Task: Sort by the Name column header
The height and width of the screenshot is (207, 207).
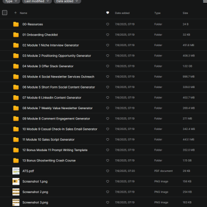Action: coord(23,13)
